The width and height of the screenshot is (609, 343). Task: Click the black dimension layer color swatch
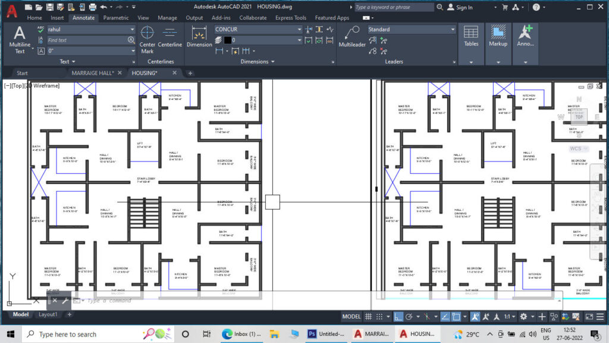point(228,40)
